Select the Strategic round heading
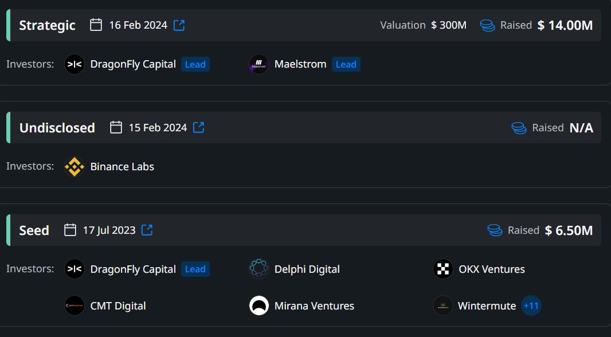The image size is (611, 337). click(47, 25)
